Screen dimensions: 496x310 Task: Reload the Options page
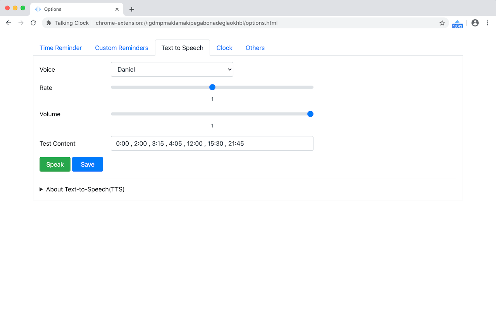pyautogui.click(x=33, y=23)
